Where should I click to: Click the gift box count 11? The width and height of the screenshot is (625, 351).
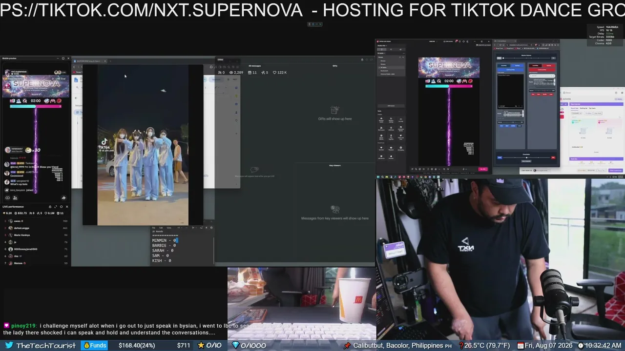coord(252,73)
